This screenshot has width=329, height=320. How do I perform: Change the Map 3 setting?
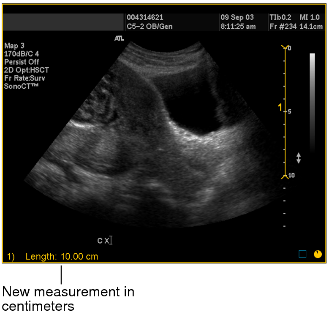coord(14,46)
